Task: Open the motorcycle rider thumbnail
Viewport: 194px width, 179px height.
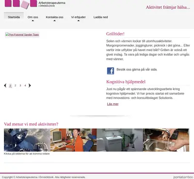Action: coord(27,140)
